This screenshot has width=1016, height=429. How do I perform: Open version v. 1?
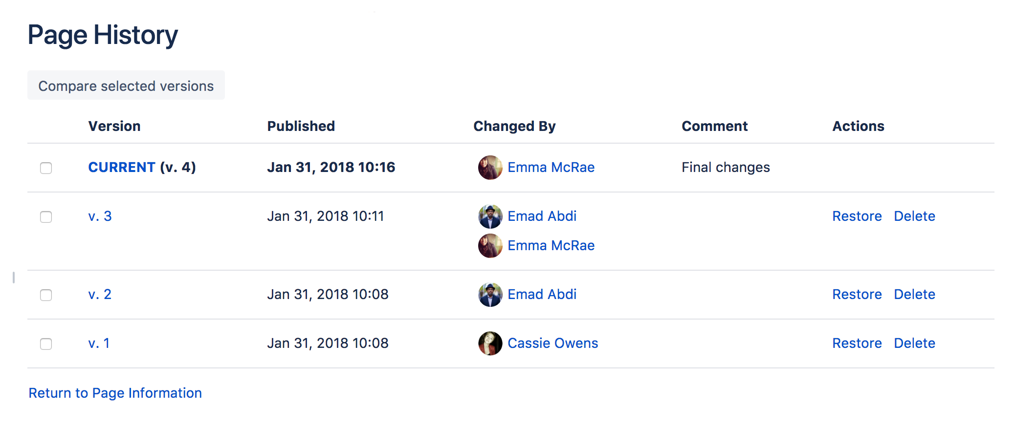(99, 343)
